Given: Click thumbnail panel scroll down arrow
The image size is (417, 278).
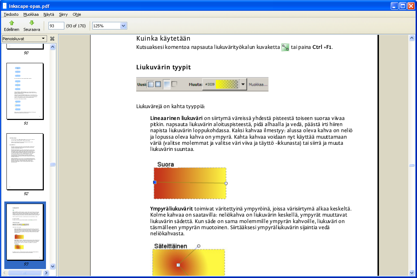Looking at the screenshot, I should (x=53, y=266).
